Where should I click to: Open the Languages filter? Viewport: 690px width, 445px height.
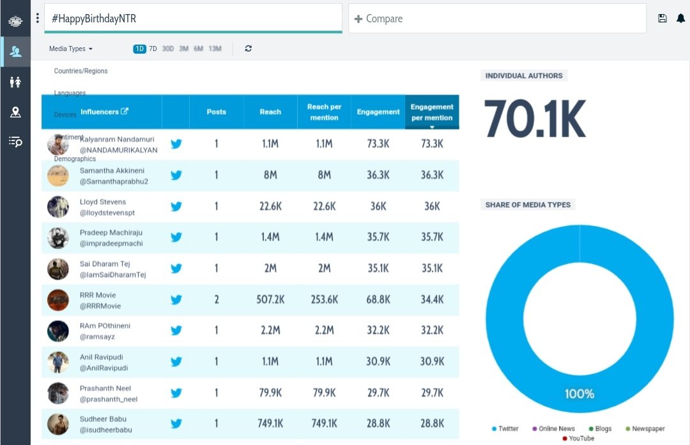tap(70, 93)
